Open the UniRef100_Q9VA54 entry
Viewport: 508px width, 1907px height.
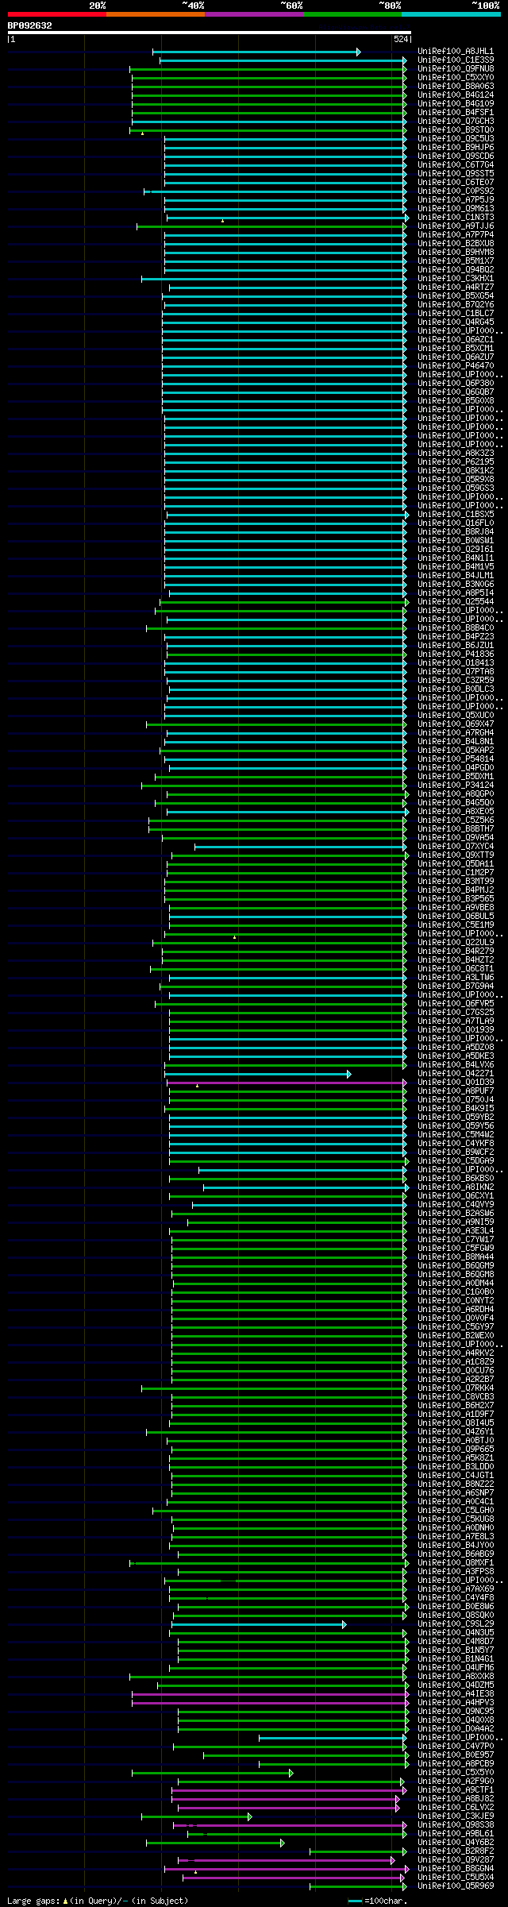pos(456,838)
